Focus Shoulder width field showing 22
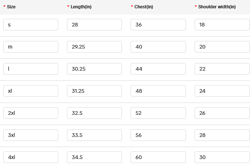 (222, 69)
